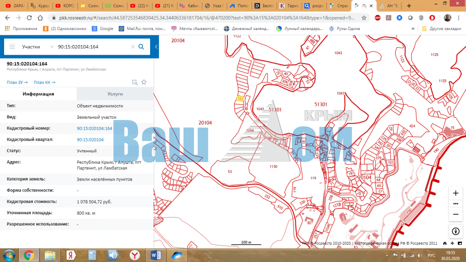Click the highlighted parcel 164 on map
Image resolution: width=466 pixels, height=262 pixels.
(x=240, y=98)
